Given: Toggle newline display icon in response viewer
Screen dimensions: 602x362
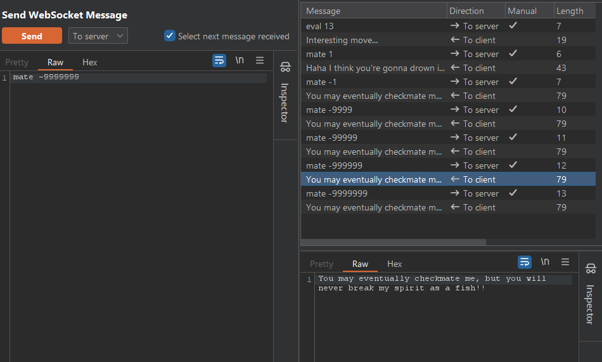Looking at the screenshot, I should click(x=545, y=262).
